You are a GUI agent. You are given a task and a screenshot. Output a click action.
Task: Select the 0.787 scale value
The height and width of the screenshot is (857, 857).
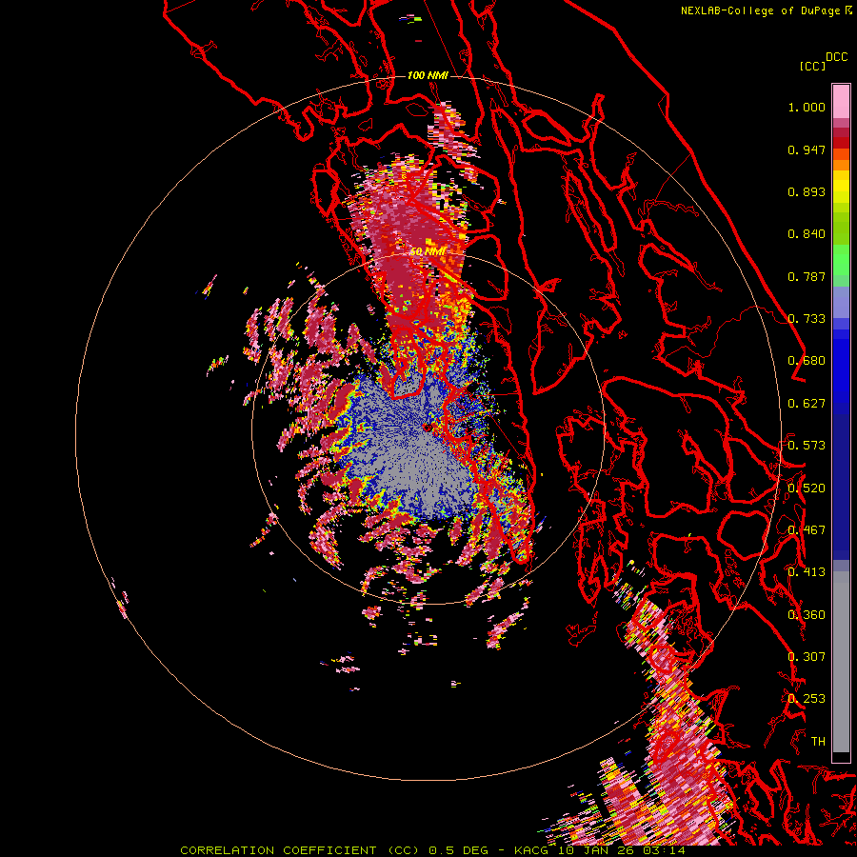pyautogui.click(x=807, y=276)
